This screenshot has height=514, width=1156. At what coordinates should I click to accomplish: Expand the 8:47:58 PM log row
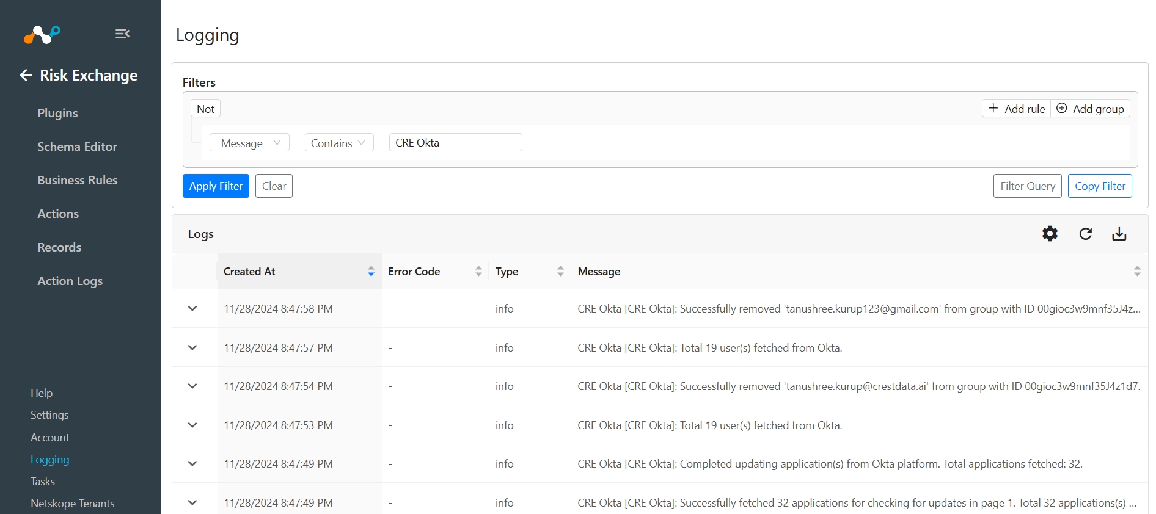192,309
